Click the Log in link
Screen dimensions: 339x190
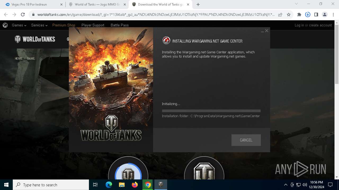[299, 25]
